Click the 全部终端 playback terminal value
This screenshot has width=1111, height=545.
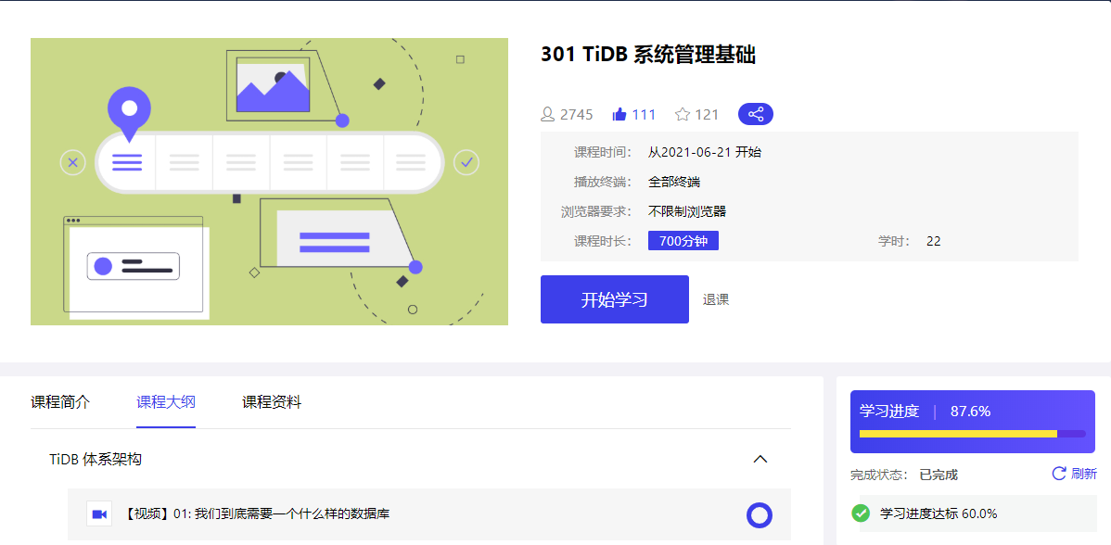tap(674, 181)
